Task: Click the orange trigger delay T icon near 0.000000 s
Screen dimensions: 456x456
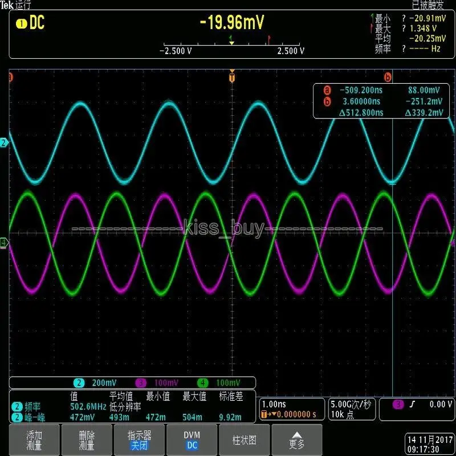Action: coord(264,414)
